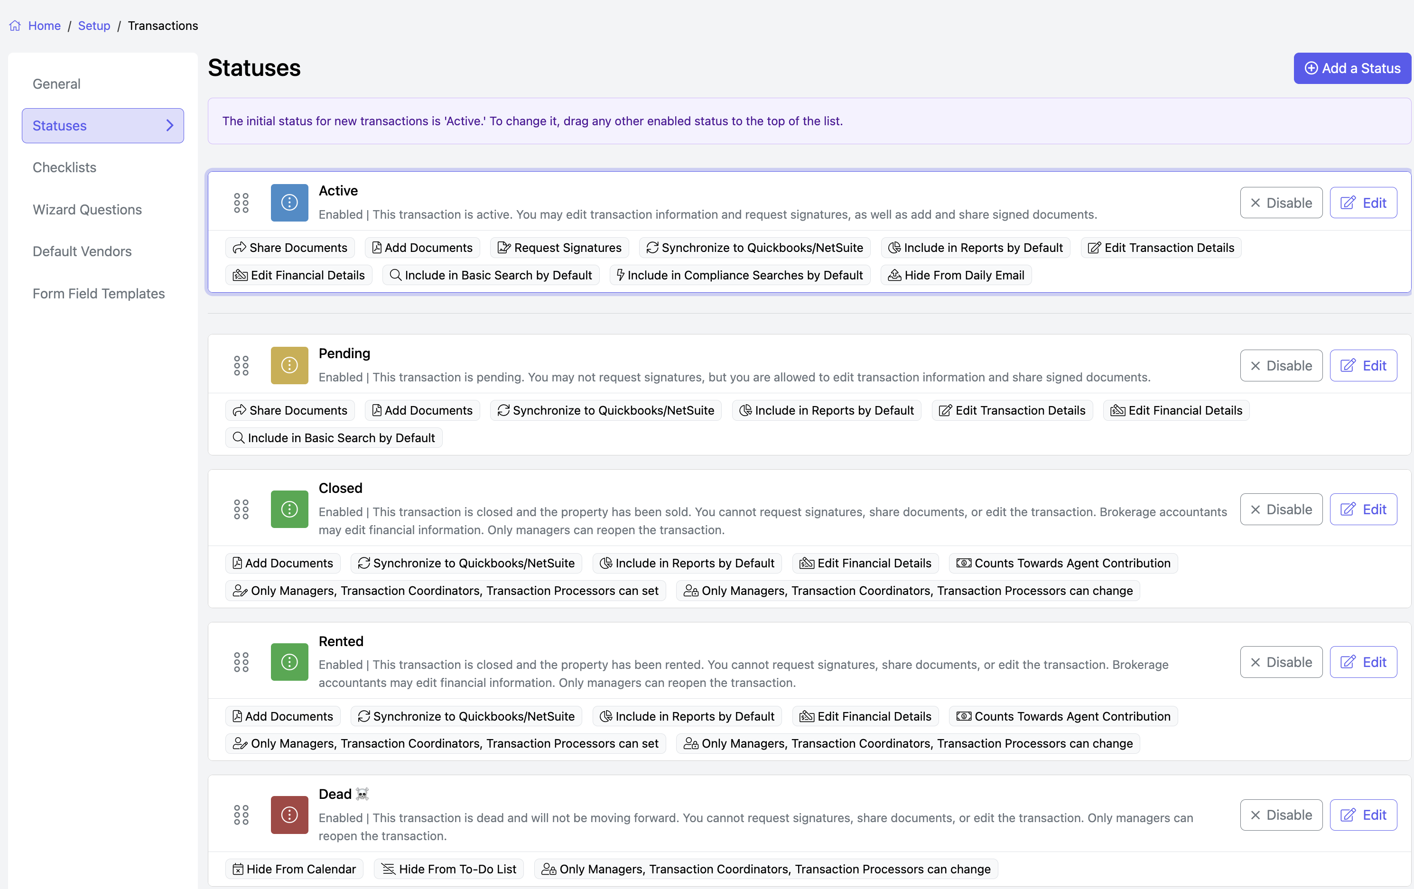The height and width of the screenshot is (889, 1414).
Task: Disable the Pending status
Action: pyautogui.click(x=1281, y=365)
